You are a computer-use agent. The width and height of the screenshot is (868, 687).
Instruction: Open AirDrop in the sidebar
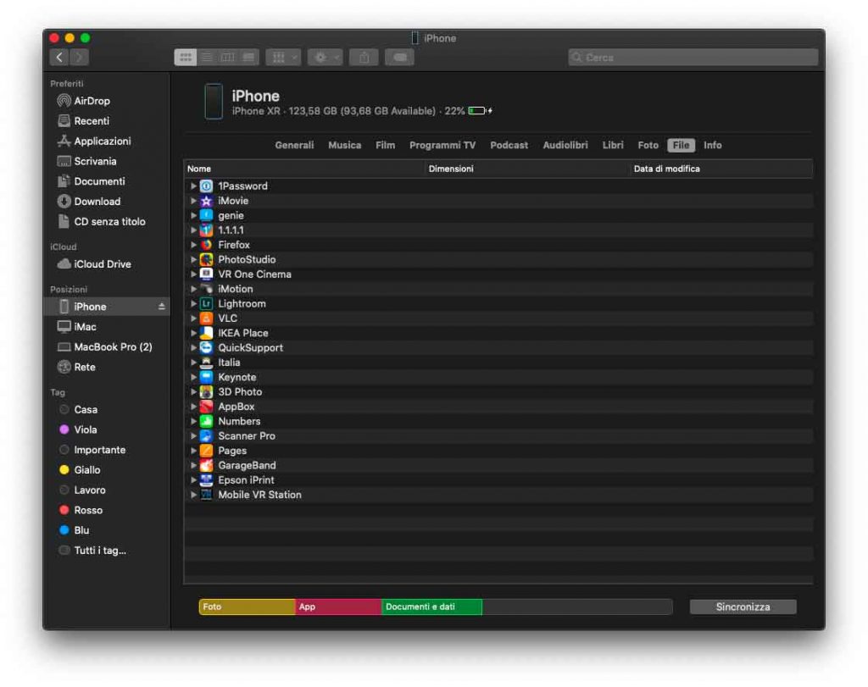coord(92,101)
